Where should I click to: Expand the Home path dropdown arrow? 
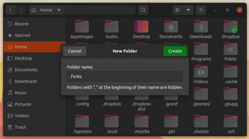[59, 10]
